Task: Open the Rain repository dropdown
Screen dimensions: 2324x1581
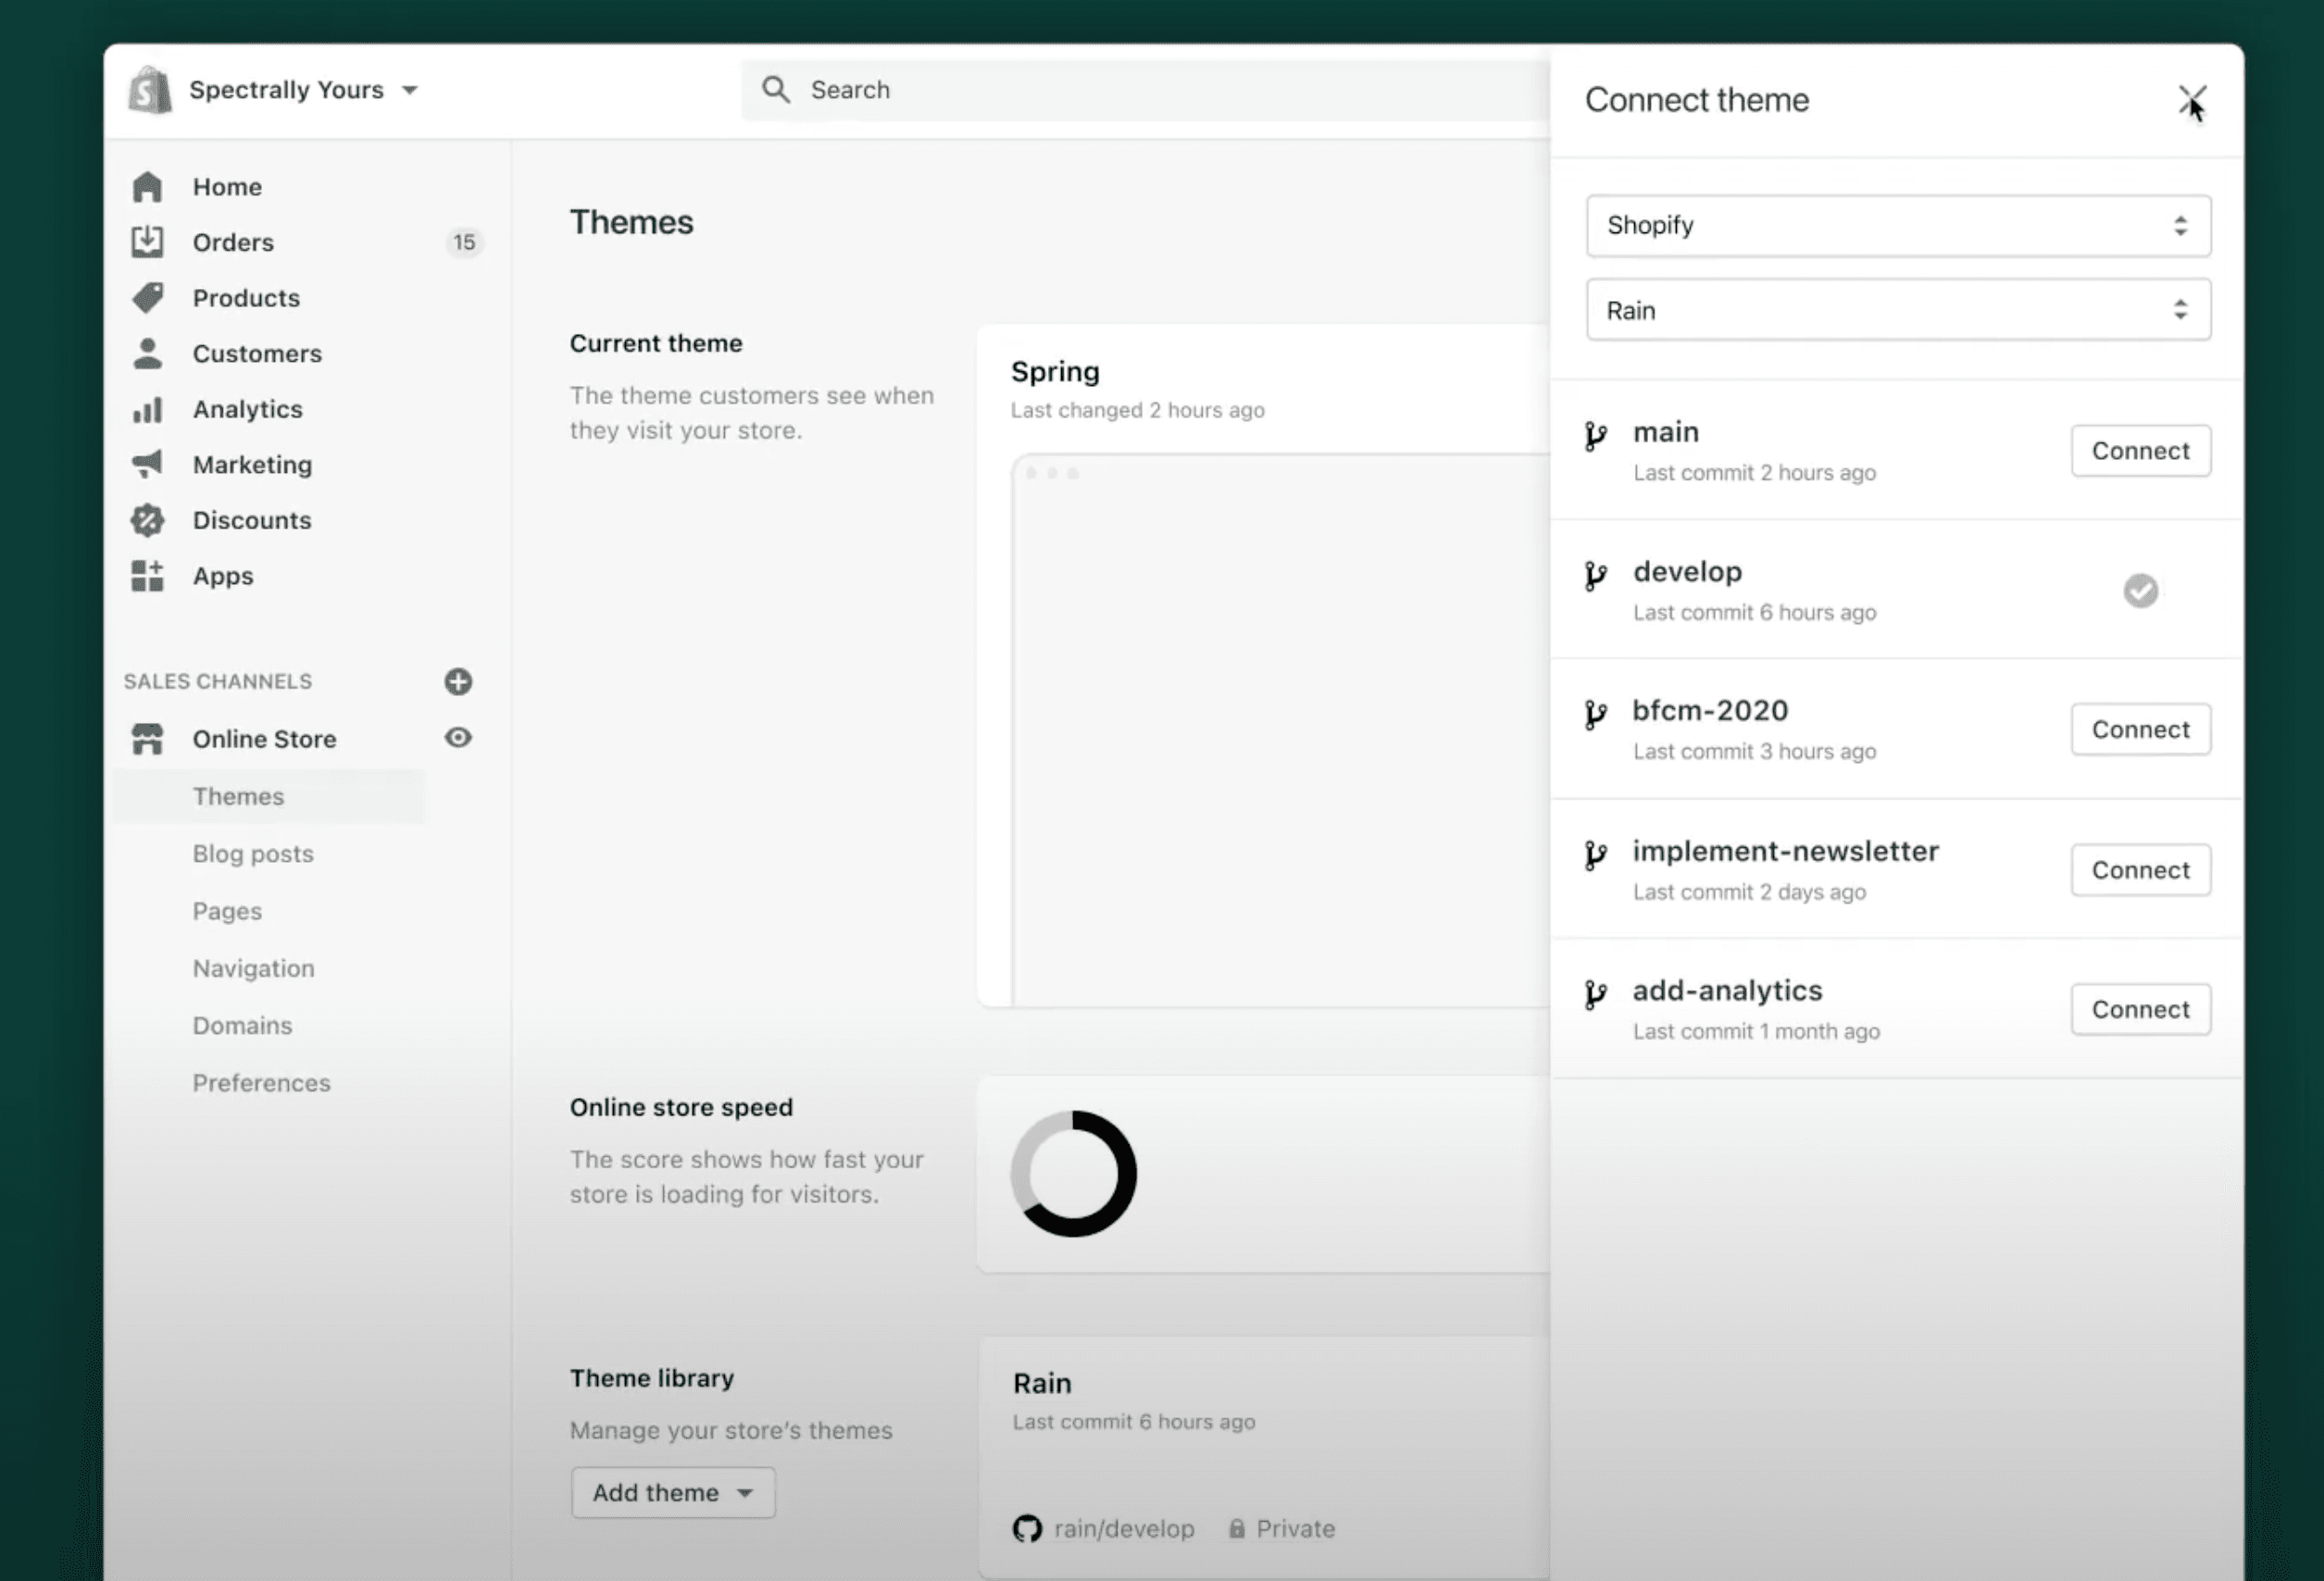Action: coord(1897,309)
